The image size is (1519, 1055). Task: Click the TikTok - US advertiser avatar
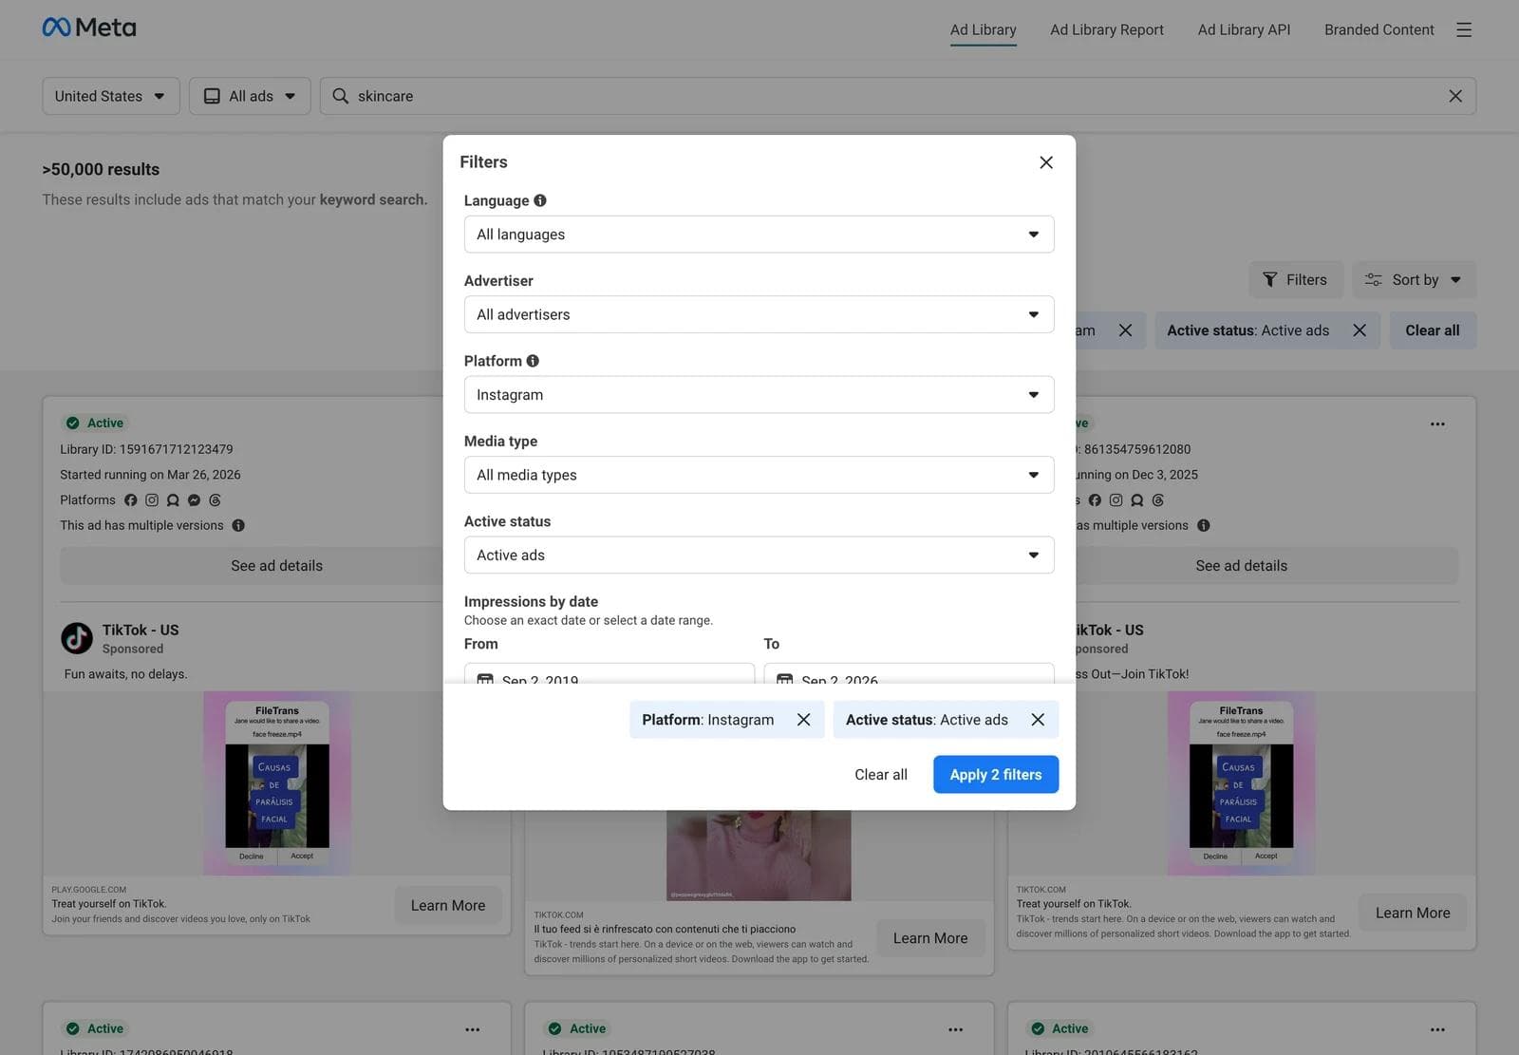pos(77,638)
